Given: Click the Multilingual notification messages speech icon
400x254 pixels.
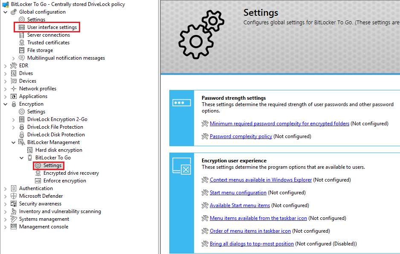Looking at the screenshot, I should click(x=22, y=58).
